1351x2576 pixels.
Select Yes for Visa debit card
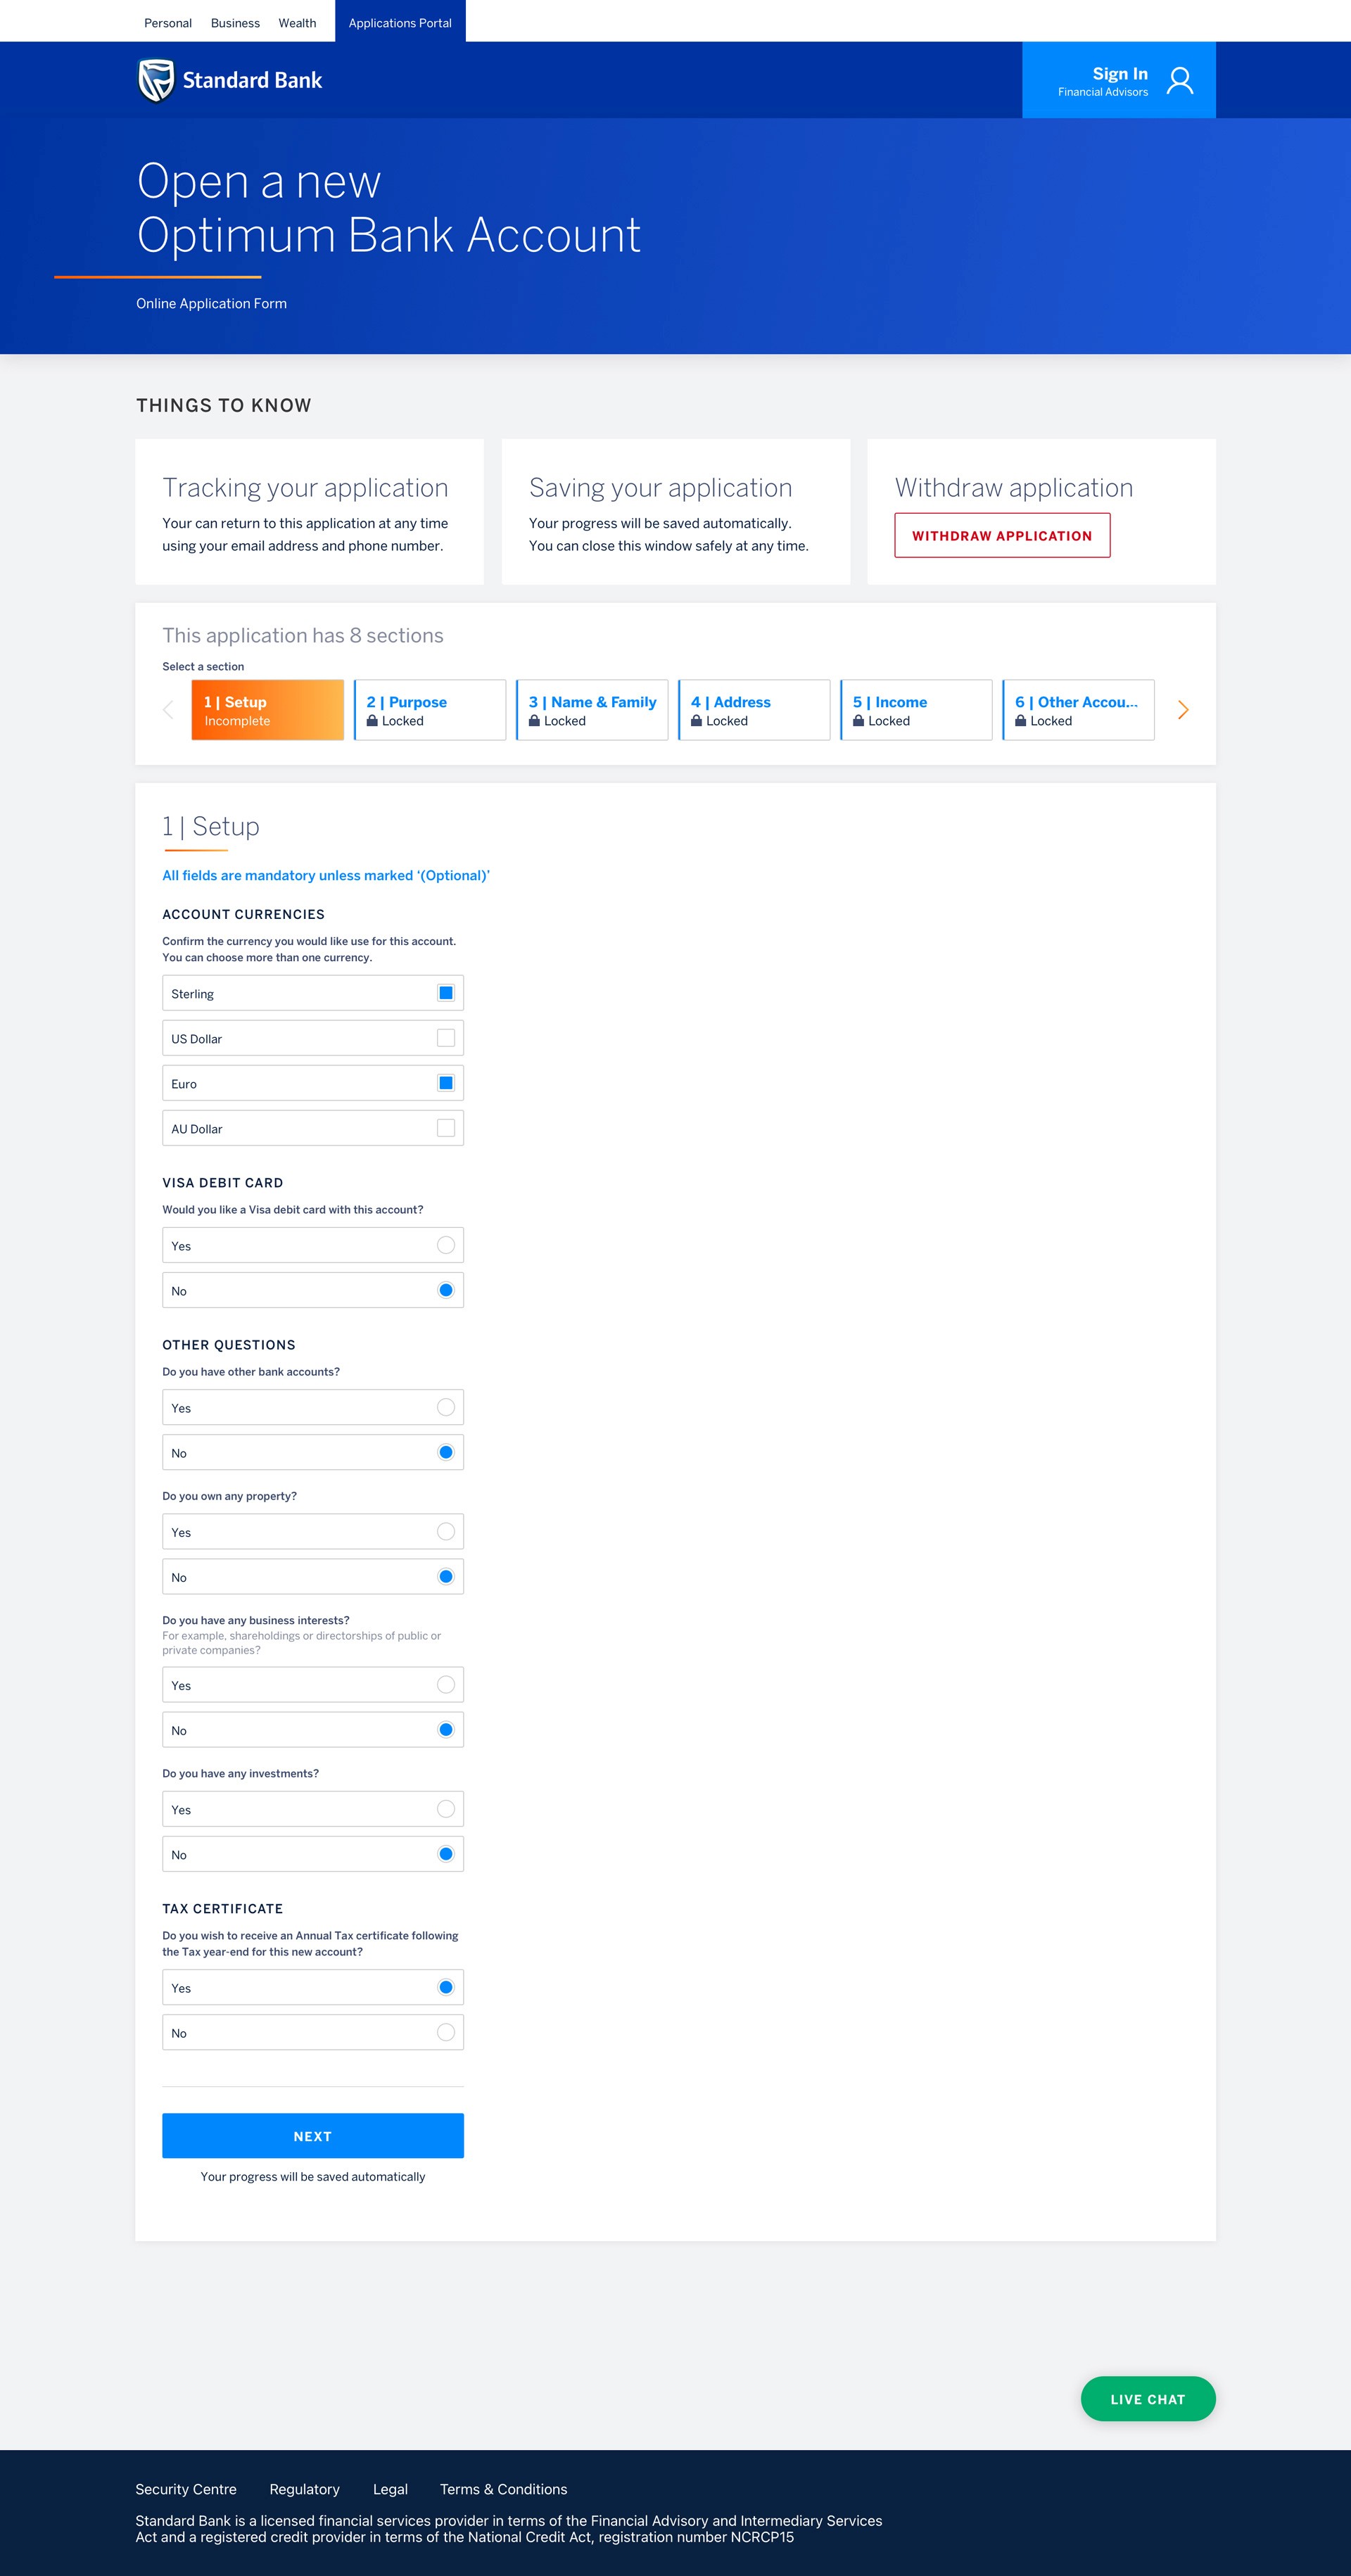click(446, 1245)
